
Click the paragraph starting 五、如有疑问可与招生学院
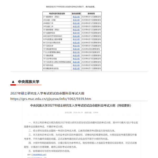(50, 151)
